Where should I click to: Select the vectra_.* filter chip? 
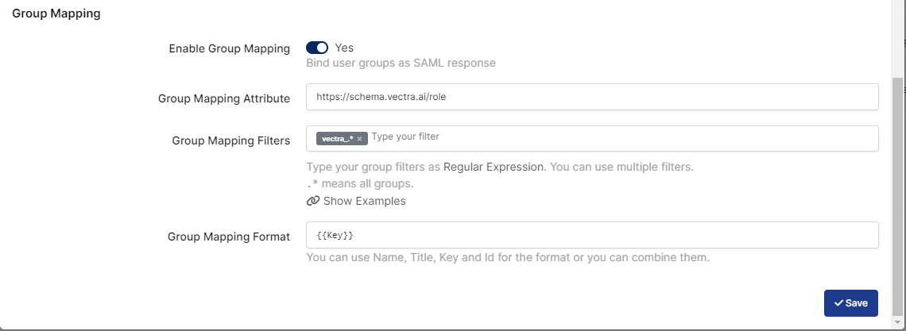(x=337, y=139)
